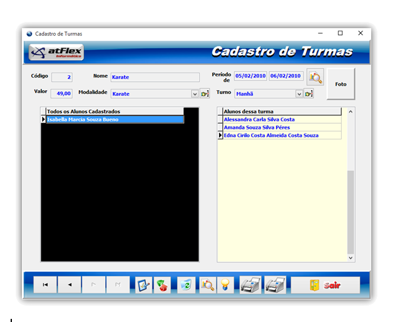395x322 pixels.
Task: Open the Turno dropdown list
Action: (x=299, y=94)
